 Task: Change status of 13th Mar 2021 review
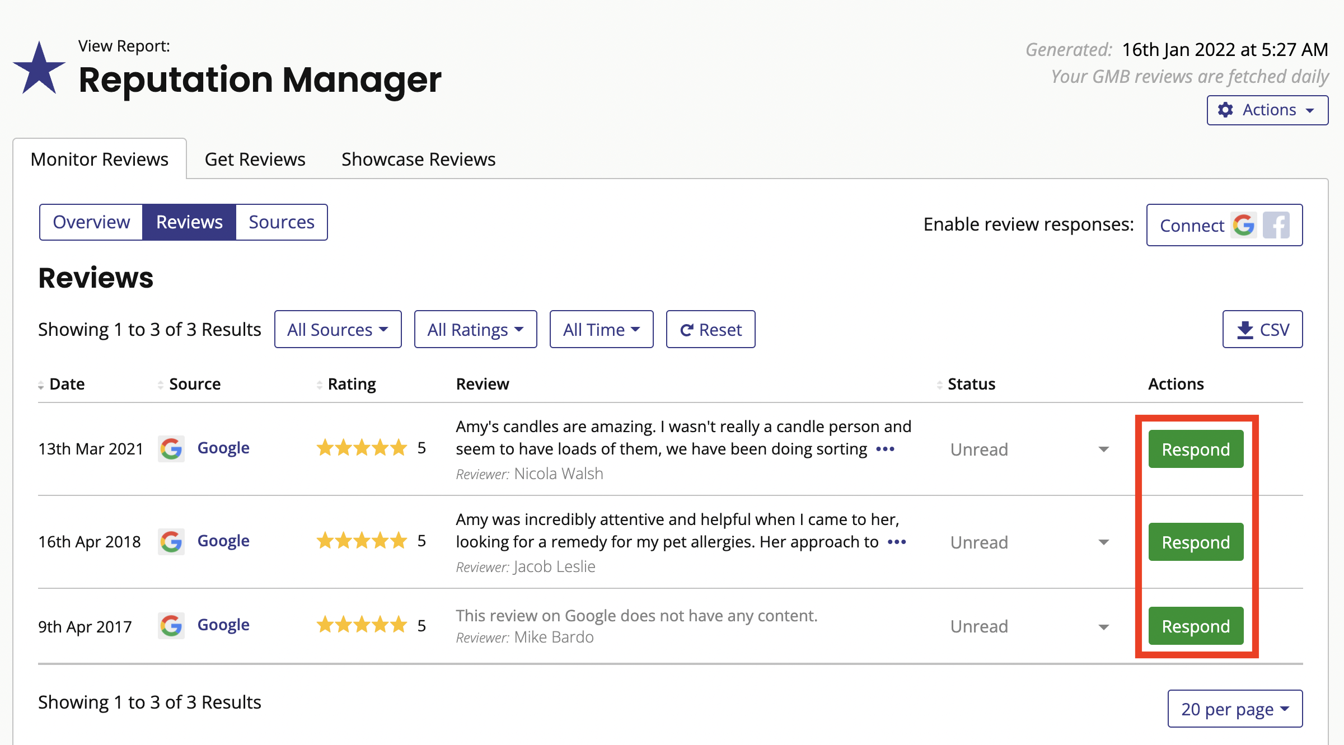(x=1029, y=449)
